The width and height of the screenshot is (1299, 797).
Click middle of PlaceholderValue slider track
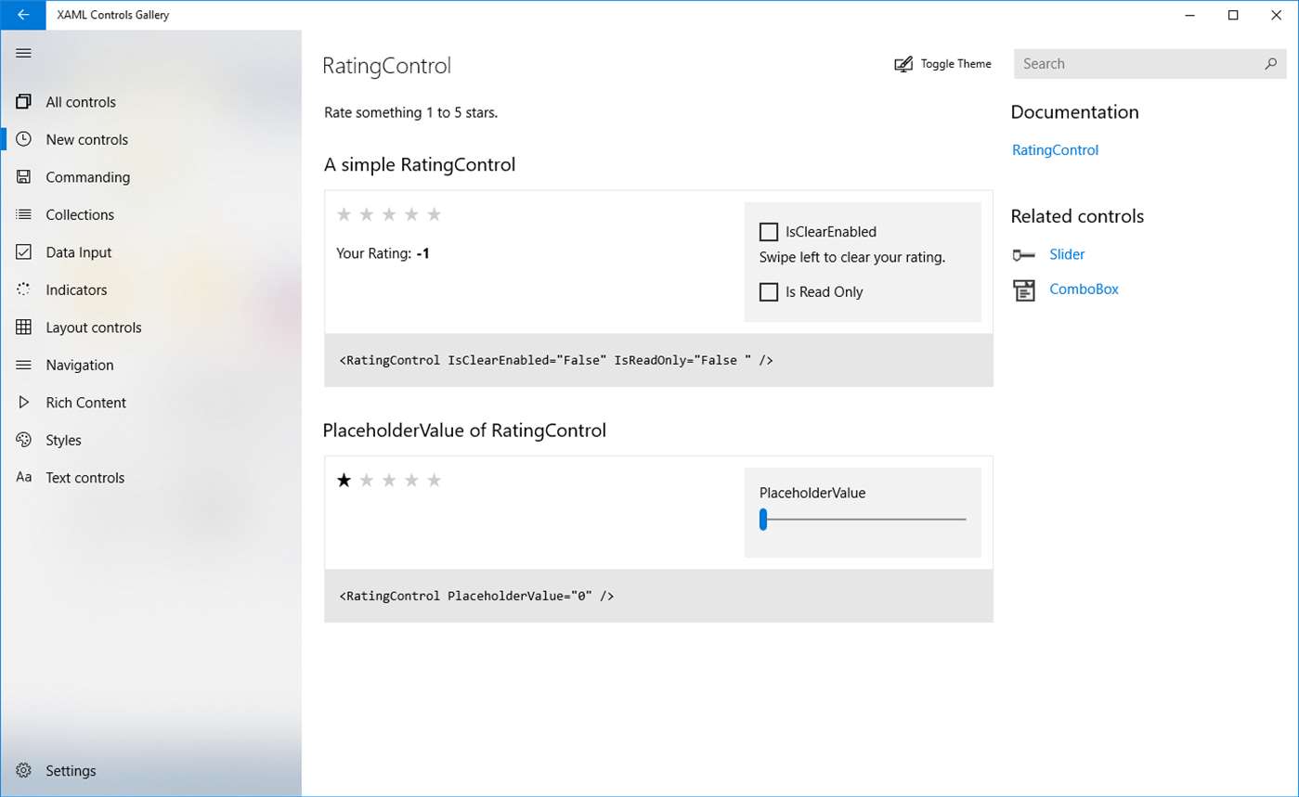coord(864,520)
